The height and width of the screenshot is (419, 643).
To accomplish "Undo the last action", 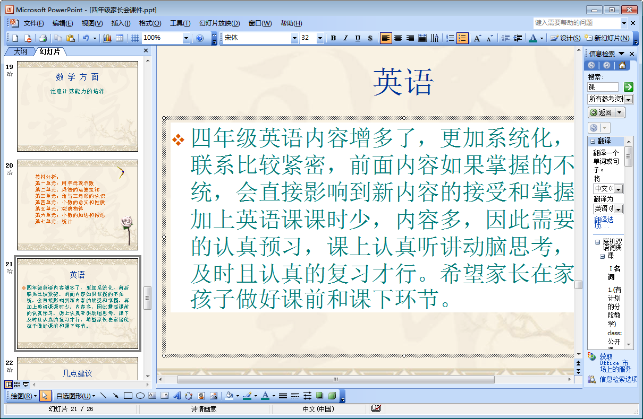I will (86, 38).
